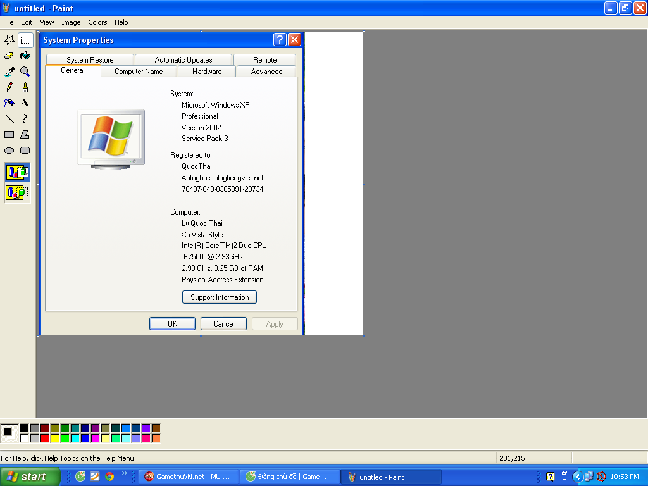Open the Help menu
Viewport: 648px width, 486px height.
pos(121,22)
